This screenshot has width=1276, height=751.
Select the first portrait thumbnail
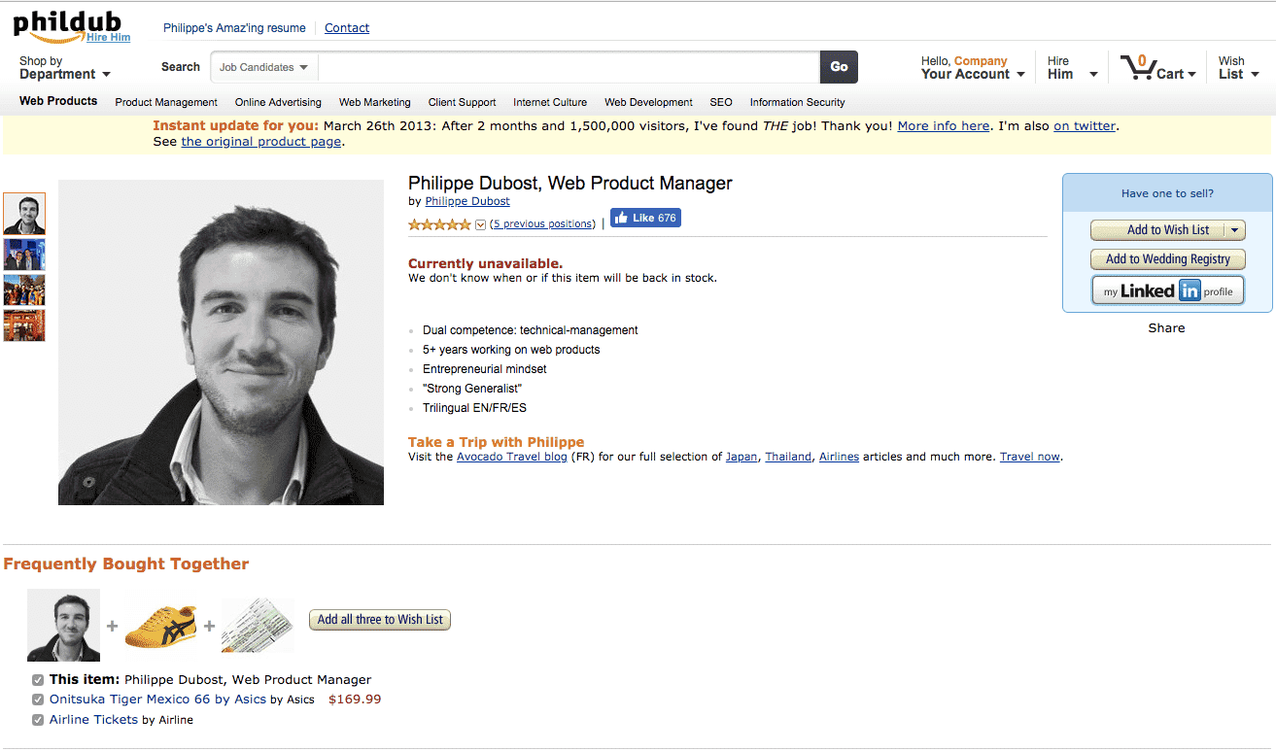(24, 214)
